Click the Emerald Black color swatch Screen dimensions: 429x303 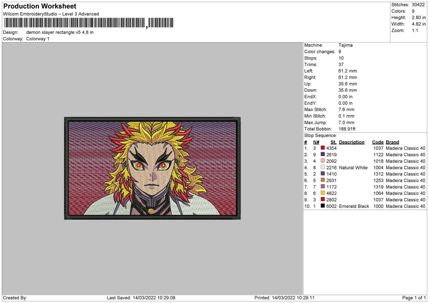(x=323, y=206)
